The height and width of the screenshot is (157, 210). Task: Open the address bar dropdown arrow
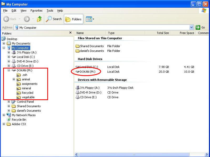click(191, 27)
